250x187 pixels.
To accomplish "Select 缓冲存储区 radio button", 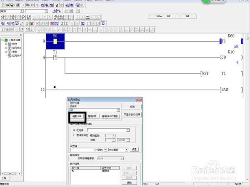I will [74, 135].
